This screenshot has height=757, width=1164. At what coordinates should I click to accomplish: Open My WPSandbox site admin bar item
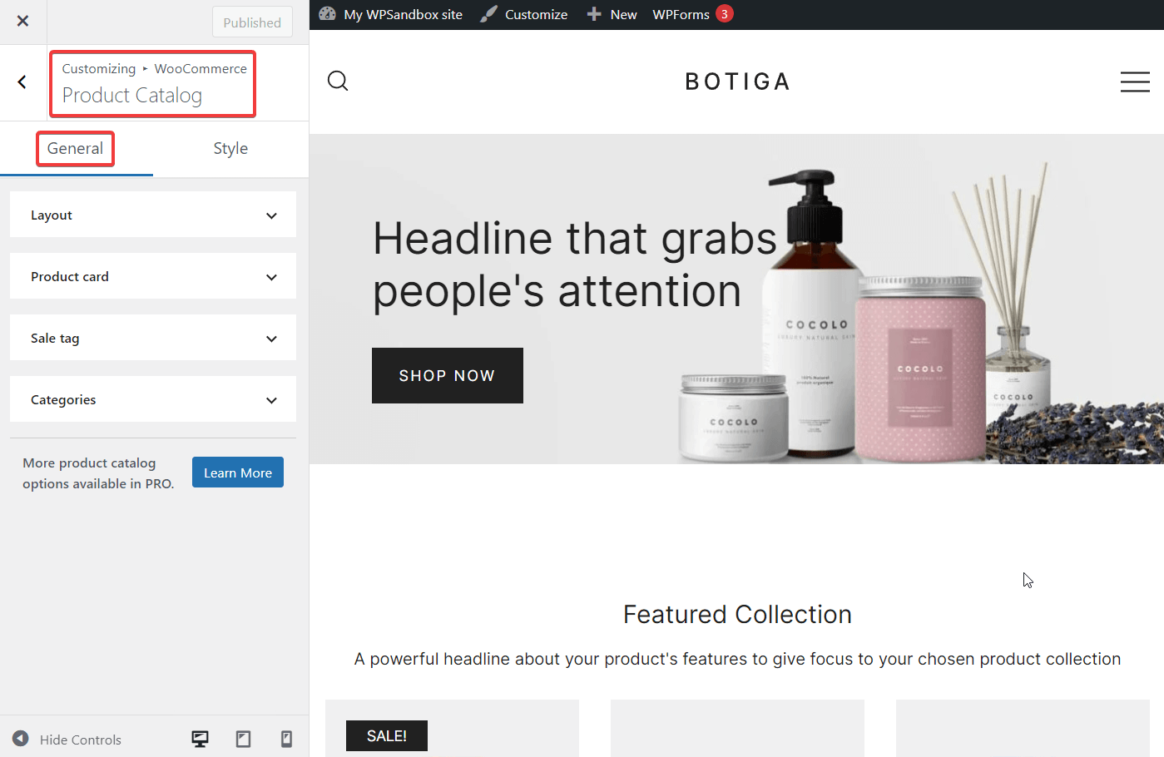click(x=403, y=14)
